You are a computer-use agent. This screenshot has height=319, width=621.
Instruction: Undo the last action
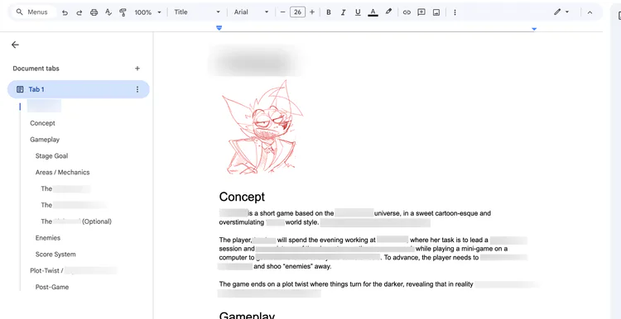click(65, 12)
